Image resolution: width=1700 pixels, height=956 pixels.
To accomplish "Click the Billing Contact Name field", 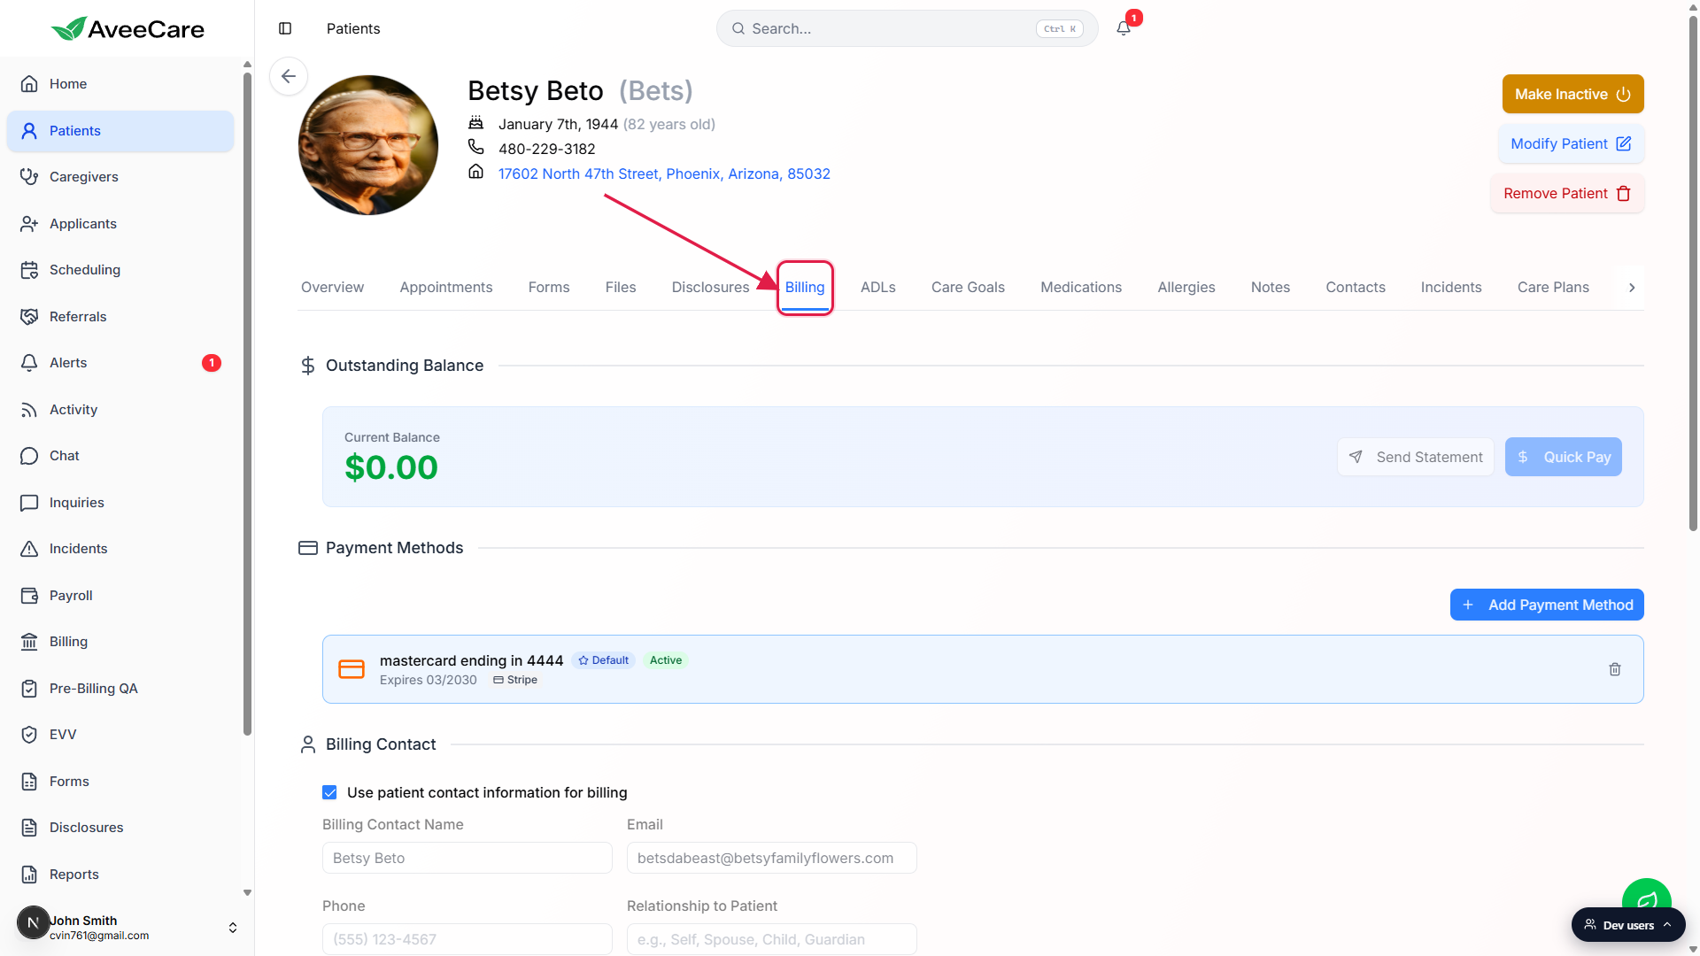I will (x=467, y=859).
